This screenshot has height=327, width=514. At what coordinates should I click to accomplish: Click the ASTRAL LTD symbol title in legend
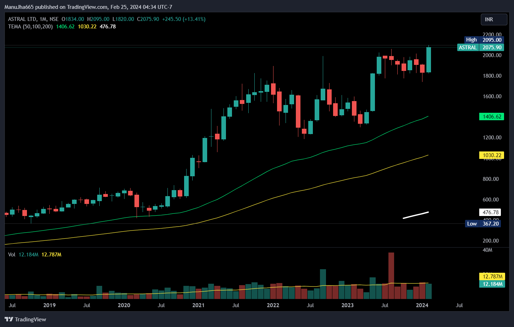(x=22, y=19)
